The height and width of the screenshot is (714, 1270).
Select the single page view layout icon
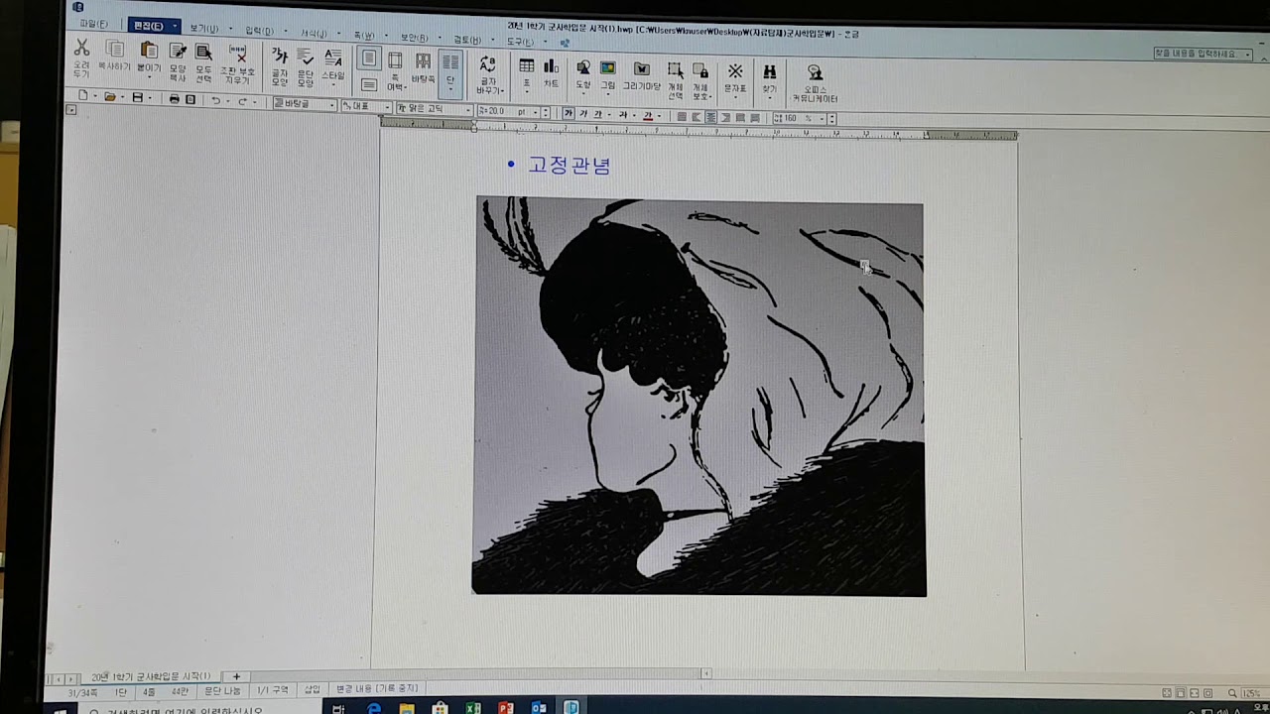tap(368, 59)
